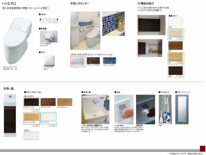The width and height of the screenshot is (206, 155).
Task: Choose the blue mix tile panel swatch
Action: tap(109, 60)
